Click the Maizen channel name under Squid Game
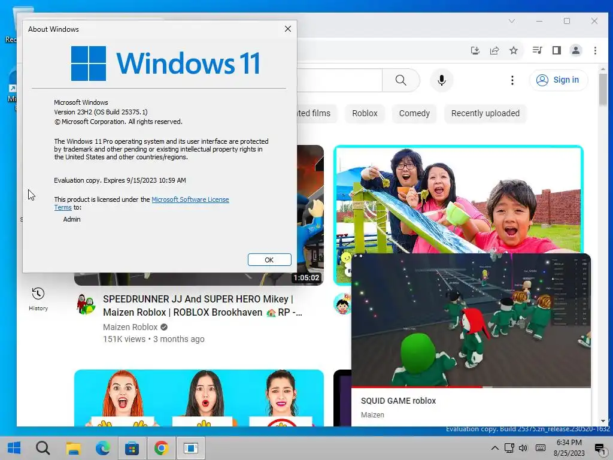The width and height of the screenshot is (613, 460). pyautogui.click(x=372, y=414)
